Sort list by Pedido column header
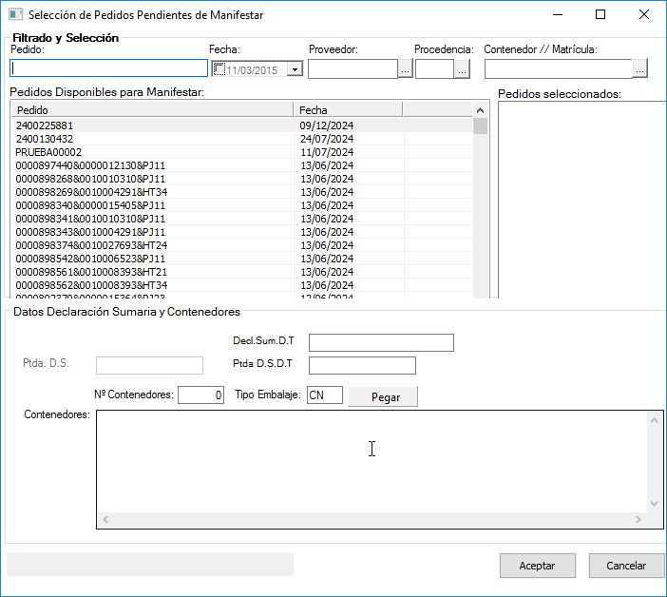667x597 pixels. (x=152, y=110)
